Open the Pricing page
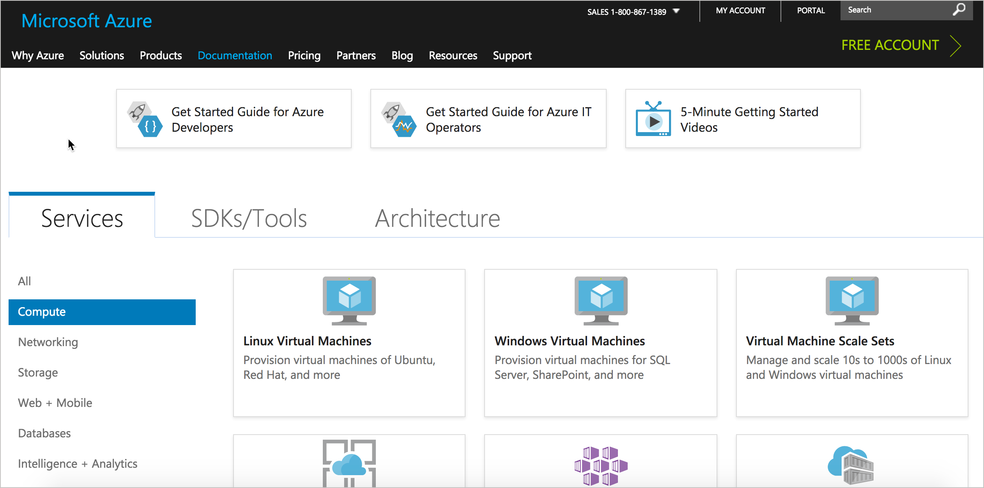The image size is (984, 488). (x=304, y=55)
